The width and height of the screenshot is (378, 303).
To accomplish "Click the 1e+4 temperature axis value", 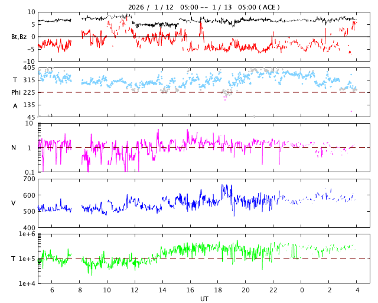I will (27, 283).
